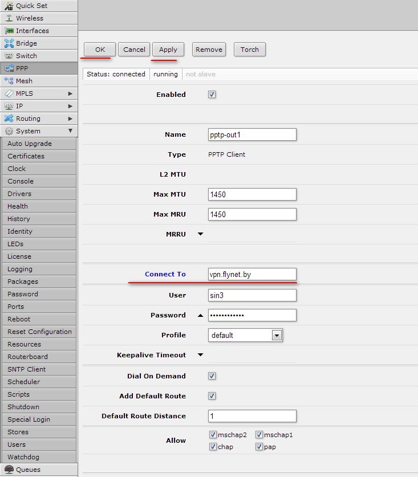Expand the Keepalive Timeout arrow
Image resolution: width=418 pixels, height=477 pixels.
[x=200, y=354]
